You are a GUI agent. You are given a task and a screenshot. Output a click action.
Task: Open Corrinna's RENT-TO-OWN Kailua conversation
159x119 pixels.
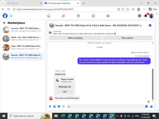click(x=23, y=30)
